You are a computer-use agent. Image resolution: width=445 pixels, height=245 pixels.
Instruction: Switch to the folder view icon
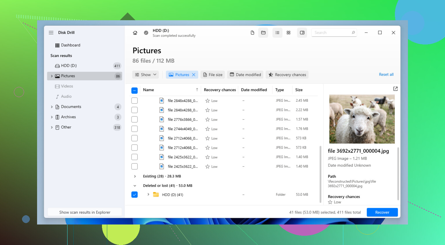pyautogui.click(x=263, y=33)
